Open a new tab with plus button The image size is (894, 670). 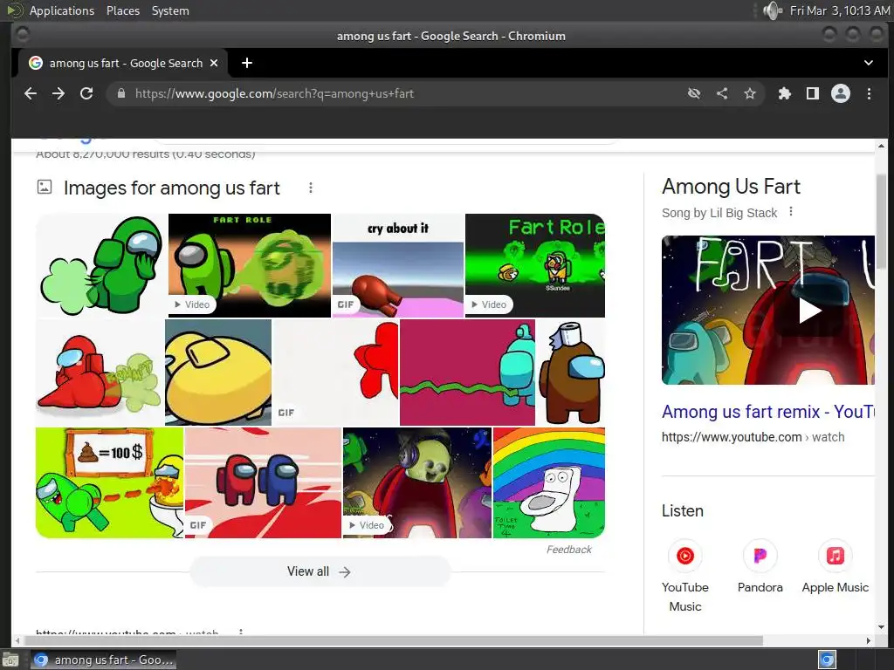[x=247, y=63]
